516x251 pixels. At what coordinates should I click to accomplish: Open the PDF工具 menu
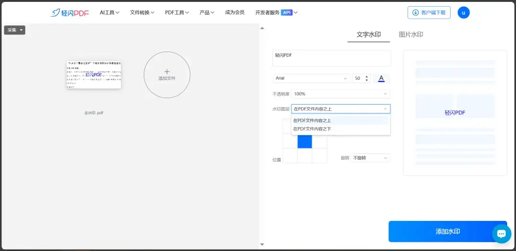177,12
